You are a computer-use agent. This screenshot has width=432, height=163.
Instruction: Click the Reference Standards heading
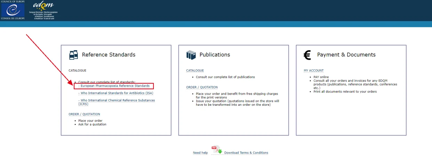tap(109, 54)
